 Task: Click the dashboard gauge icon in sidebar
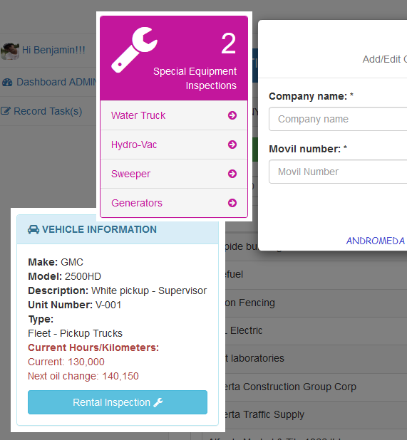pos(7,82)
